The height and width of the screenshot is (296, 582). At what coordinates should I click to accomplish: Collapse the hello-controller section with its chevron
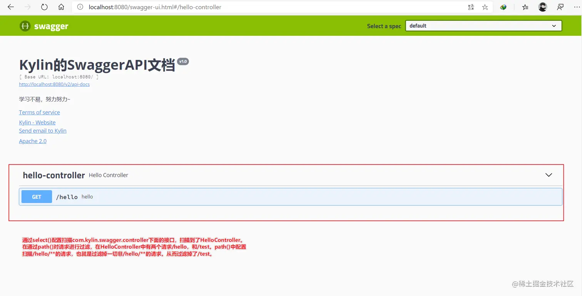[x=549, y=175]
